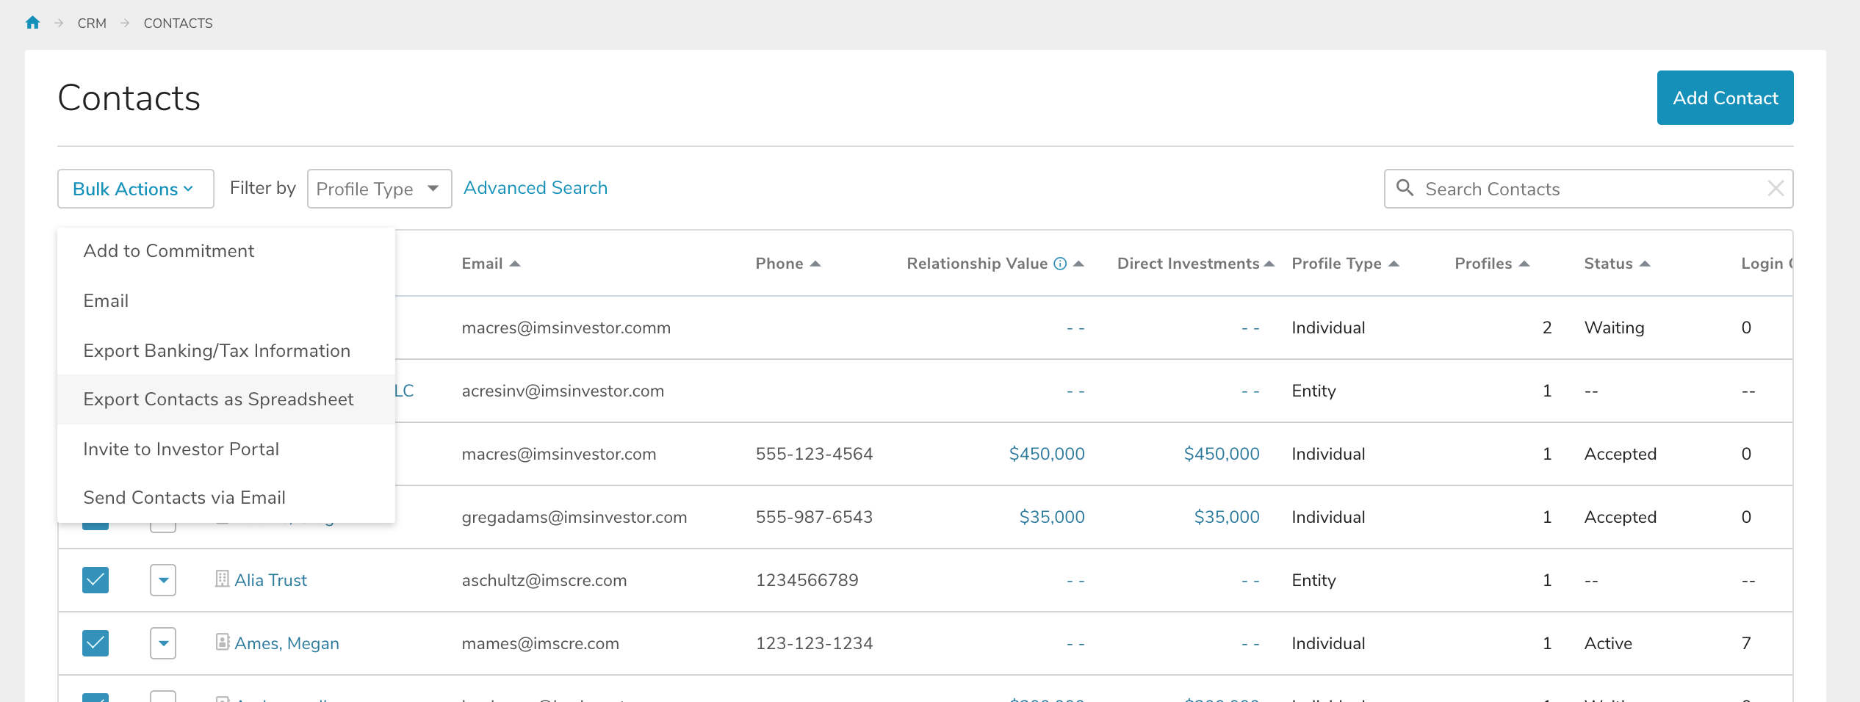Uncheck the checkbox for Alia Trust
Image resolution: width=1860 pixels, height=702 pixels.
95,579
